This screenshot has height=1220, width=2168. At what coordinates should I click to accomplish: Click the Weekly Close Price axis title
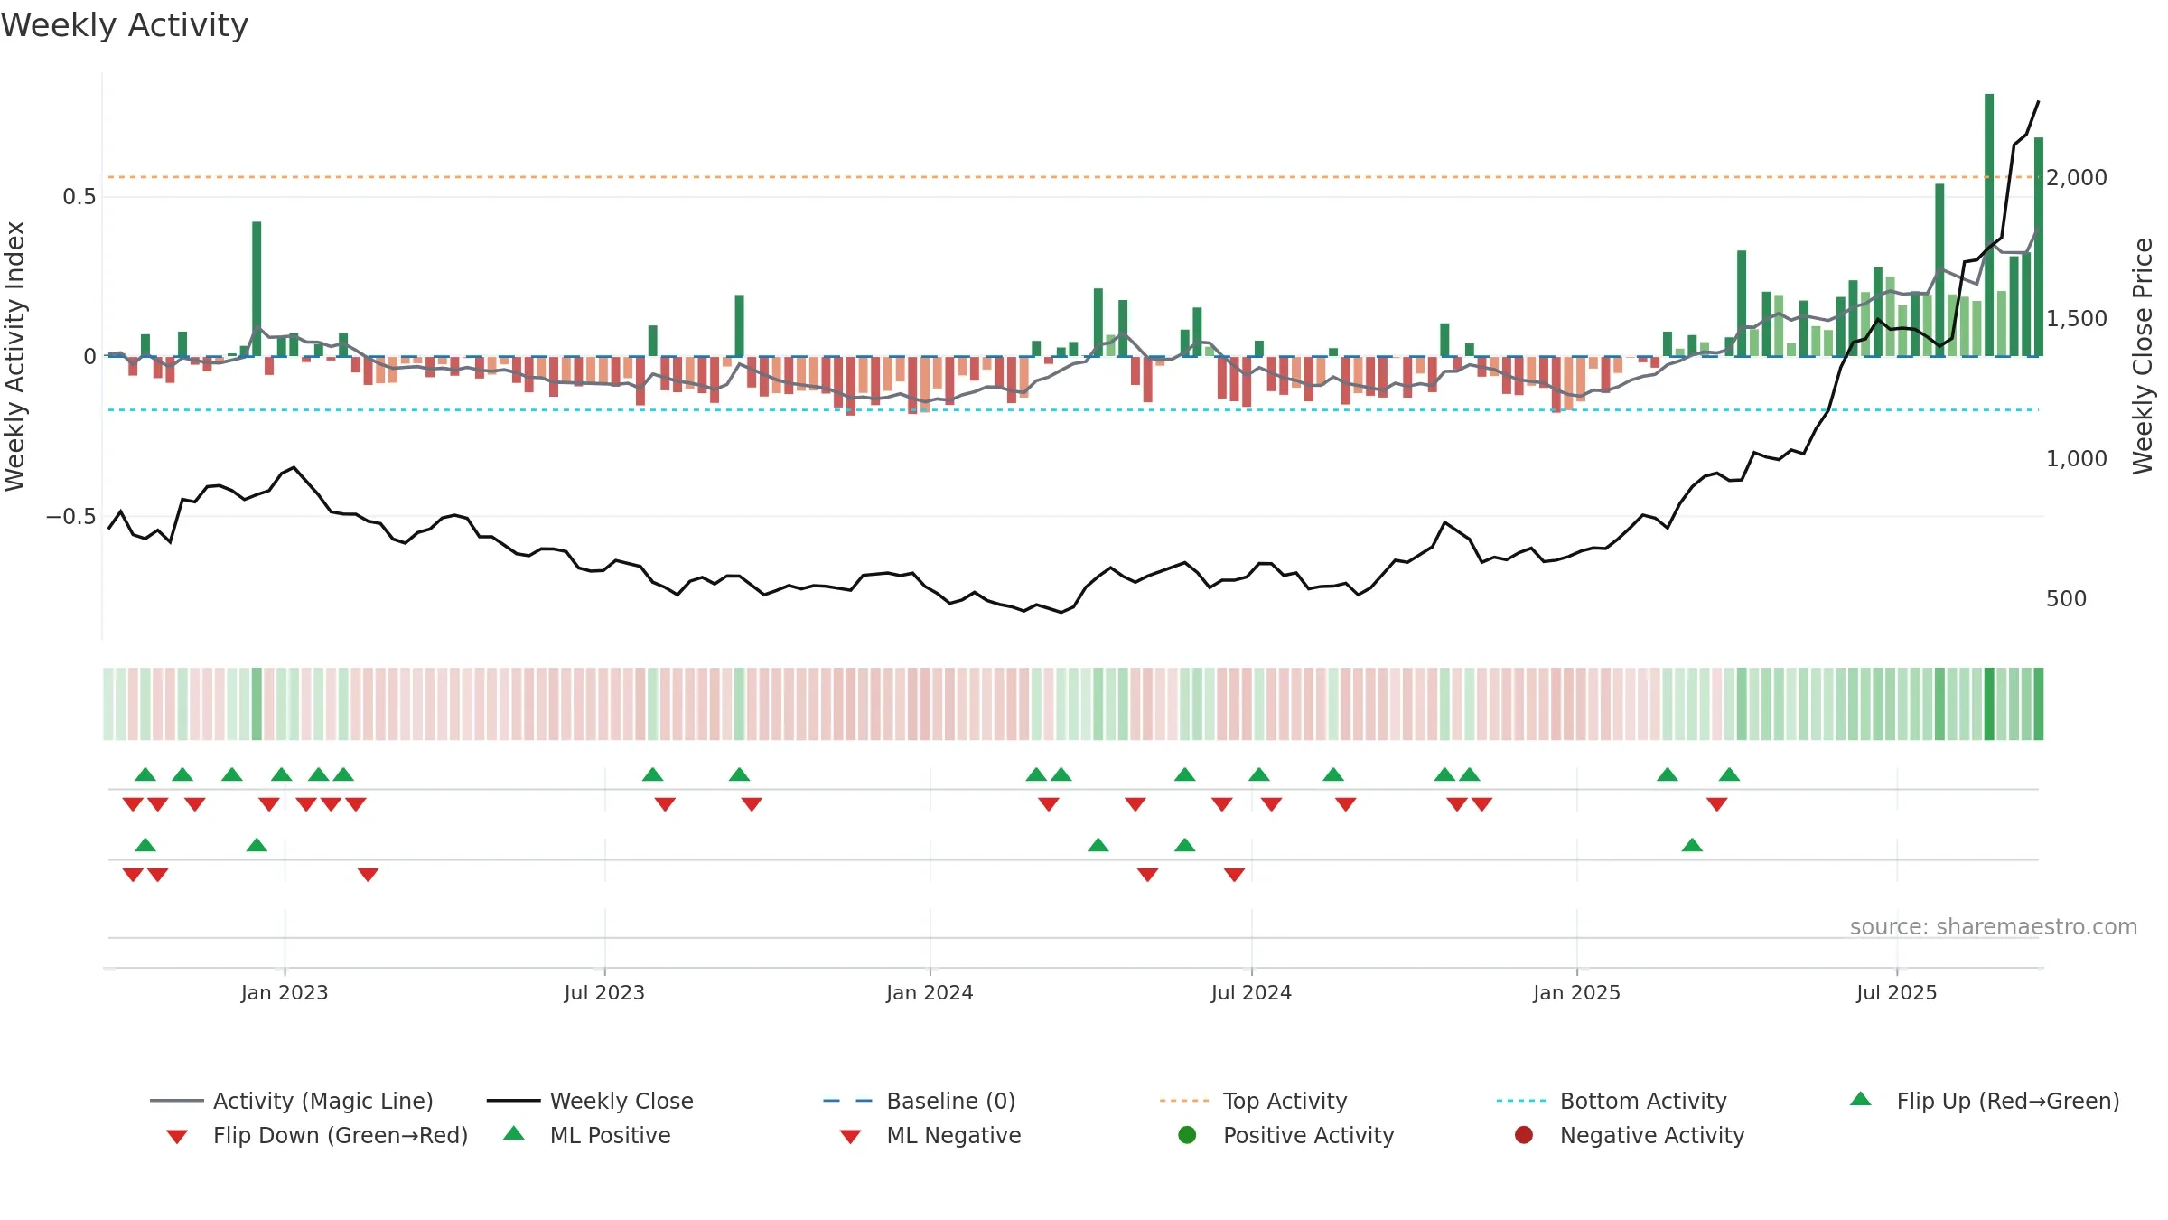coord(2143,356)
